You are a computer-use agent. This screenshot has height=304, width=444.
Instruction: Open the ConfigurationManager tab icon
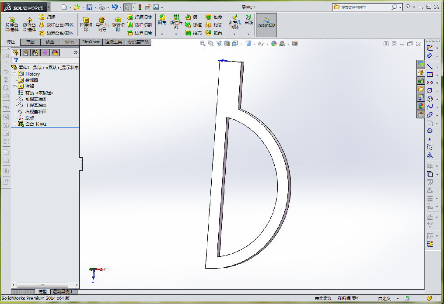coord(35,52)
